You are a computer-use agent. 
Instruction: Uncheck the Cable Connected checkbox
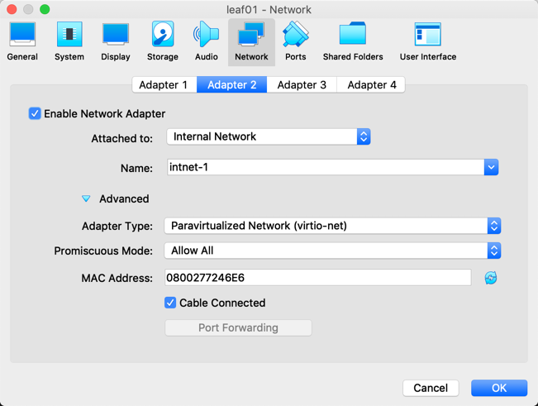click(170, 303)
